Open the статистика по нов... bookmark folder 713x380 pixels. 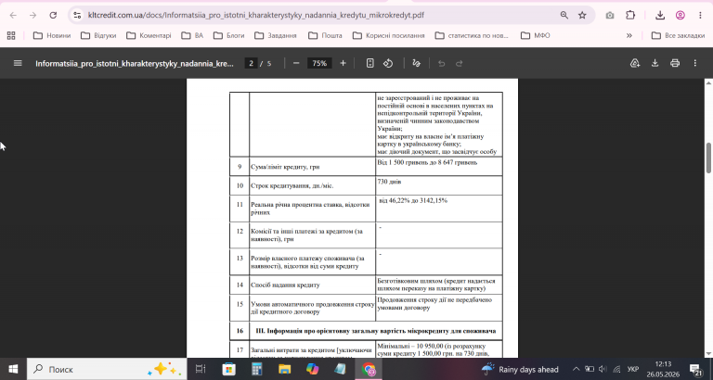pyautogui.click(x=472, y=35)
